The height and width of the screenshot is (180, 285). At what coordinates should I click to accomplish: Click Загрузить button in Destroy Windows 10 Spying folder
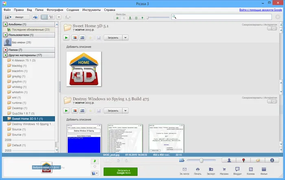pyautogui.click(x=113, y=110)
